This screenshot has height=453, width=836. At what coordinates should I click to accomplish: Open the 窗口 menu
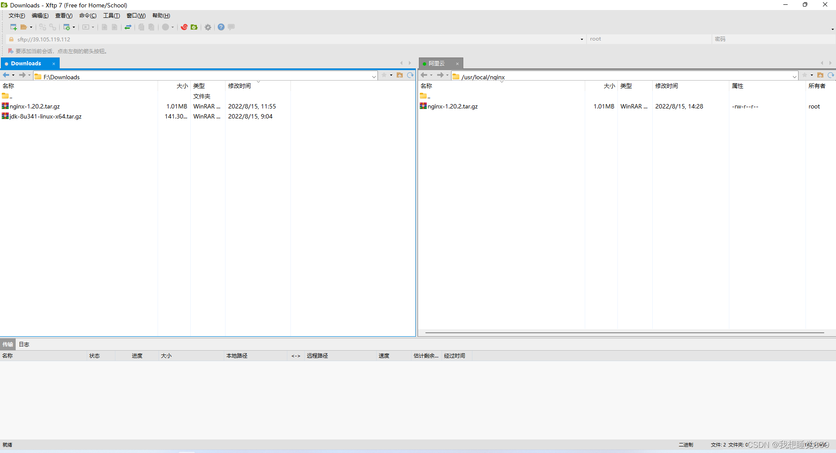pos(136,15)
